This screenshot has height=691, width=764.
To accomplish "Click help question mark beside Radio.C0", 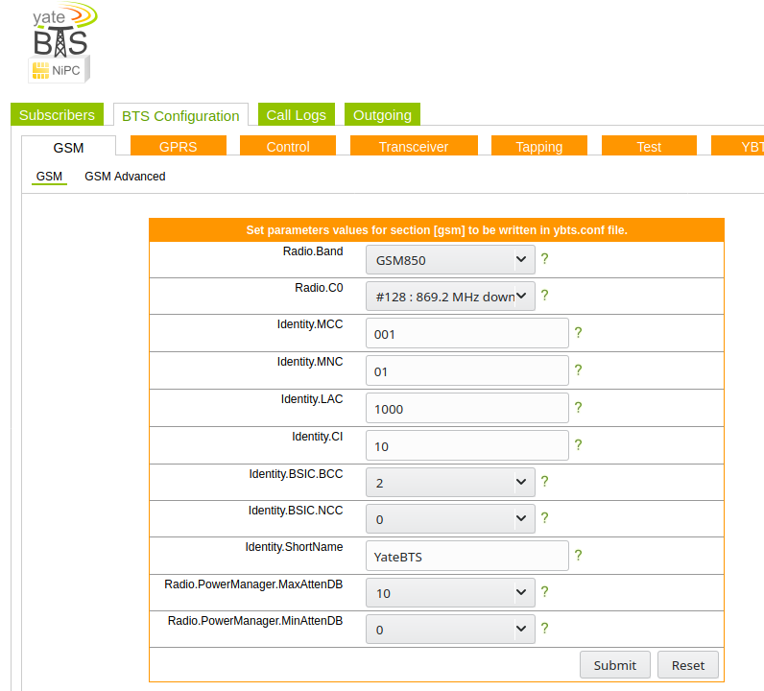I will pos(544,296).
